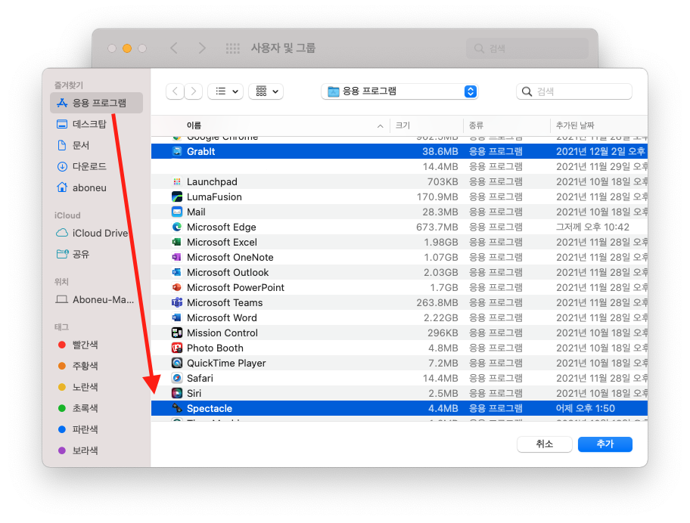
Task: Select the blue tag 파란색
Action: coord(77,429)
